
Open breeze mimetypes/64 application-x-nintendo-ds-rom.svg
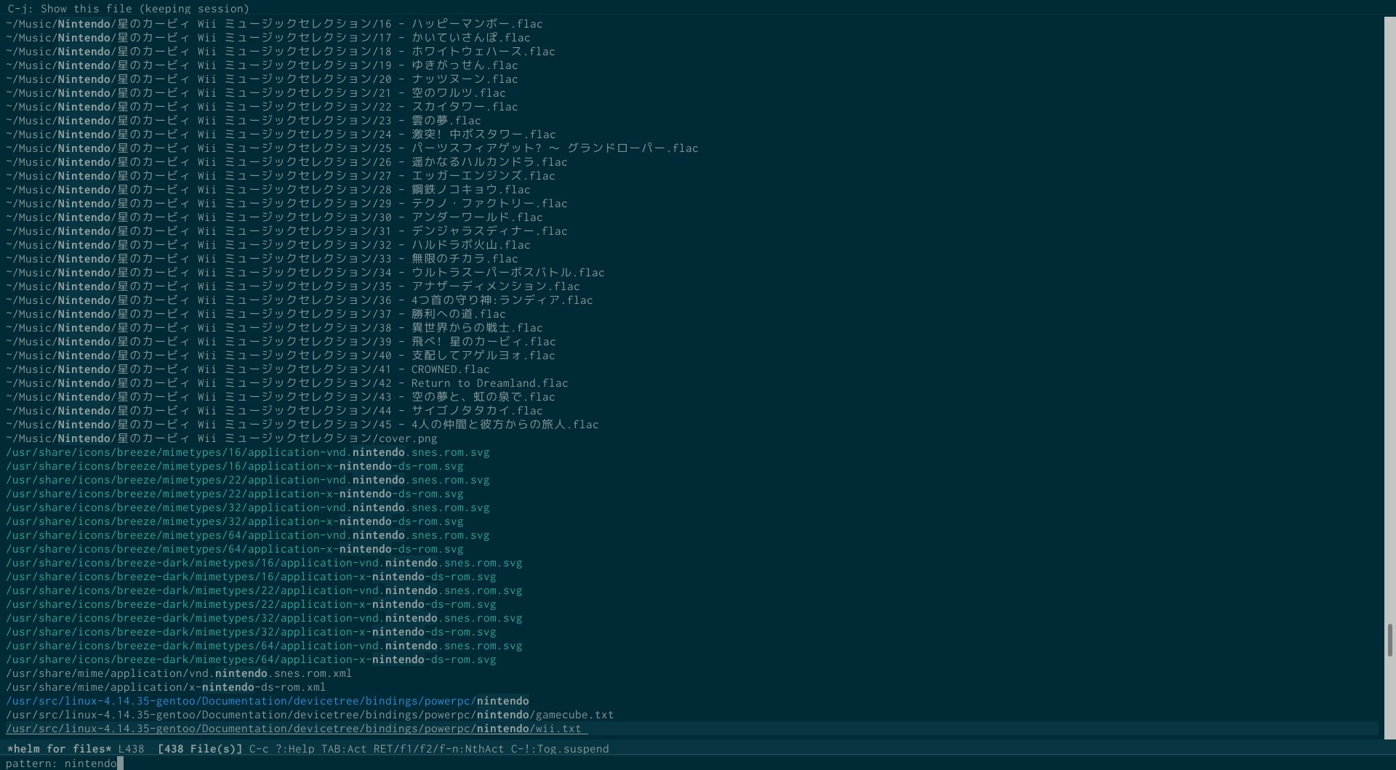pyautogui.click(x=235, y=549)
